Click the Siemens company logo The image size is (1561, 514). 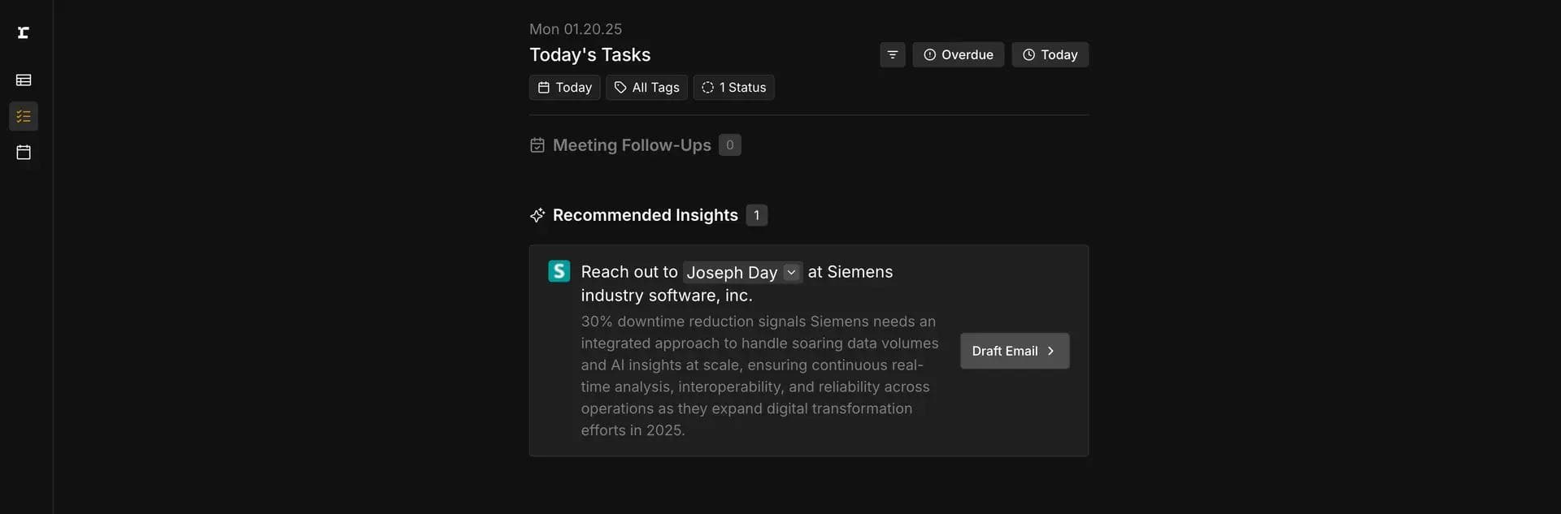point(559,271)
